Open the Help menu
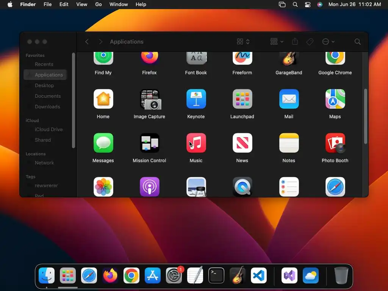Image resolution: width=388 pixels, height=291 pixels. pos(141,5)
